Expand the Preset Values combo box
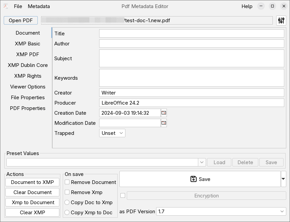This screenshot has width=290, height=222. coord(202,162)
